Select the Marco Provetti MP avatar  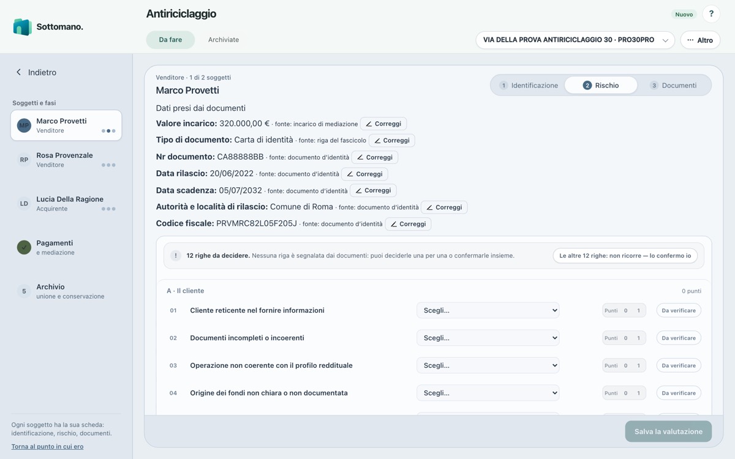(24, 125)
